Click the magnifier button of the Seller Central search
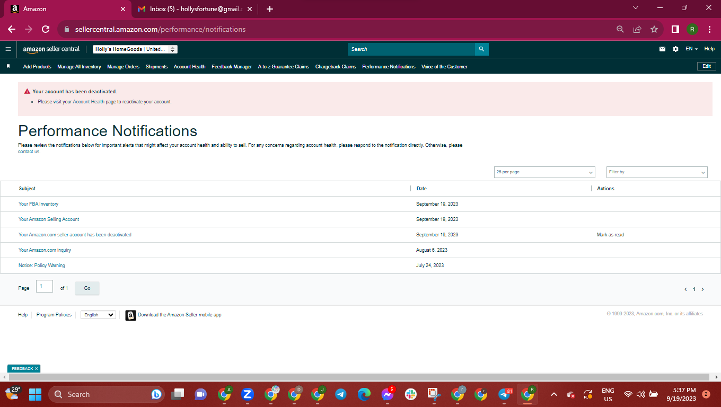 click(481, 49)
